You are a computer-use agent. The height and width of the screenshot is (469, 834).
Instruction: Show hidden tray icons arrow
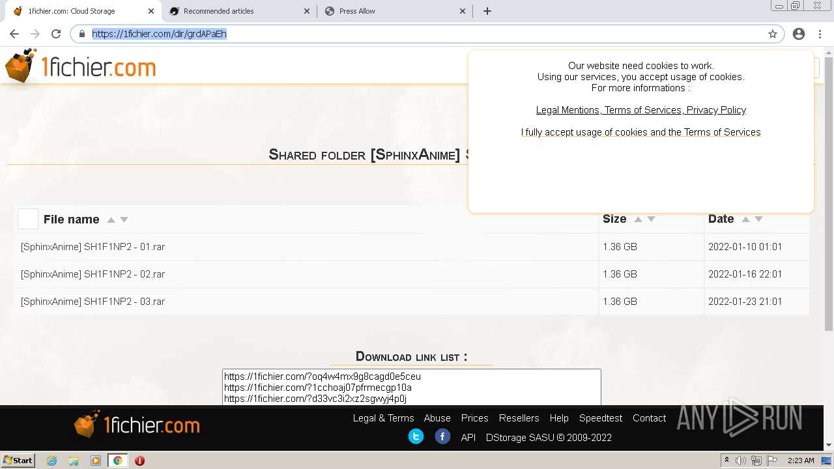(x=726, y=461)
